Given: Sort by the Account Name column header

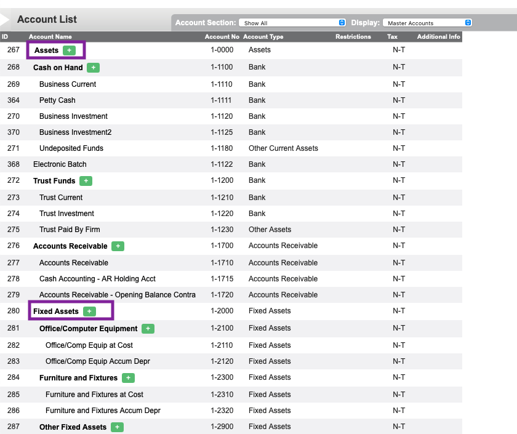Looking at the screenshot, I should click(x=50, y=37).
